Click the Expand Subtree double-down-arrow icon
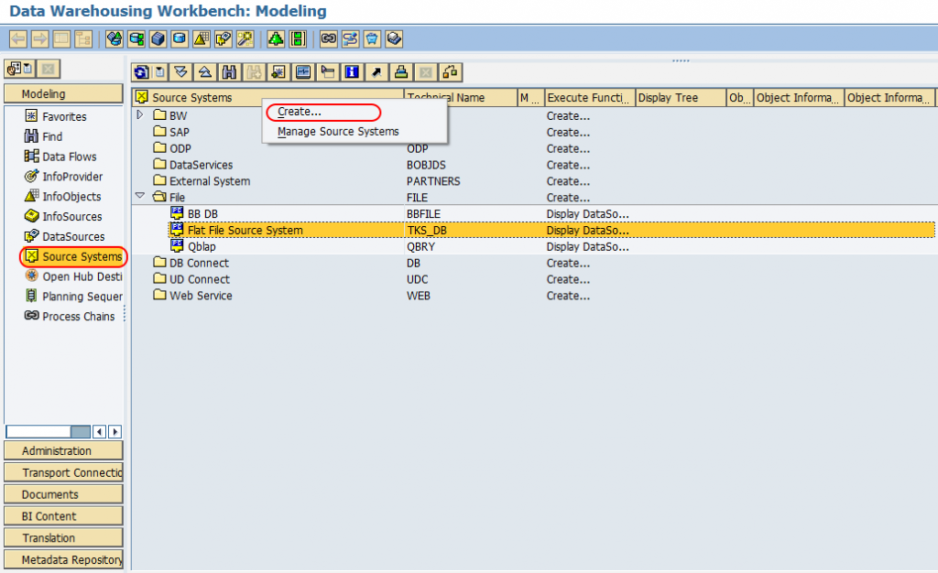 point(181,71)
